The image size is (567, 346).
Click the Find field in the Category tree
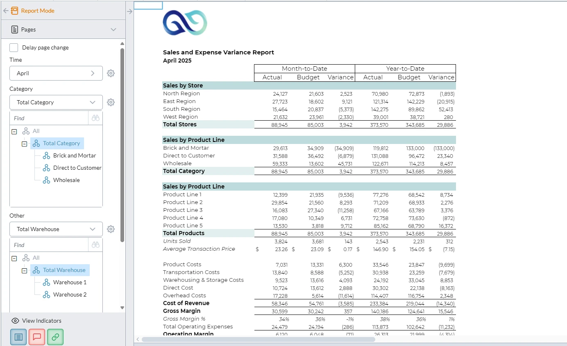coord(49,118)
